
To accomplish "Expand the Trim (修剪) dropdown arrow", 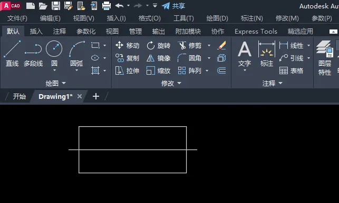I will (209, 46).
